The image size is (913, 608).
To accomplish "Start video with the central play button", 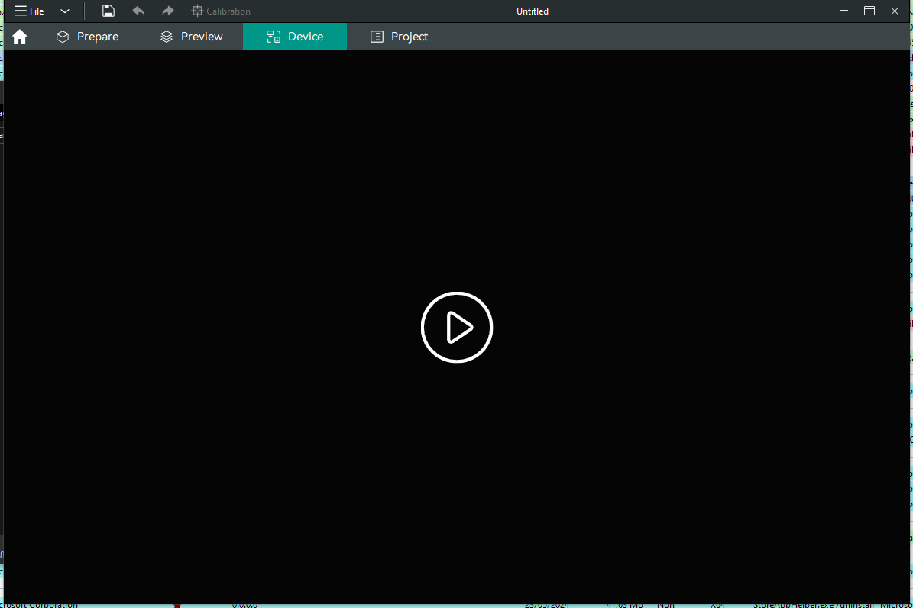I will [457, 327].
